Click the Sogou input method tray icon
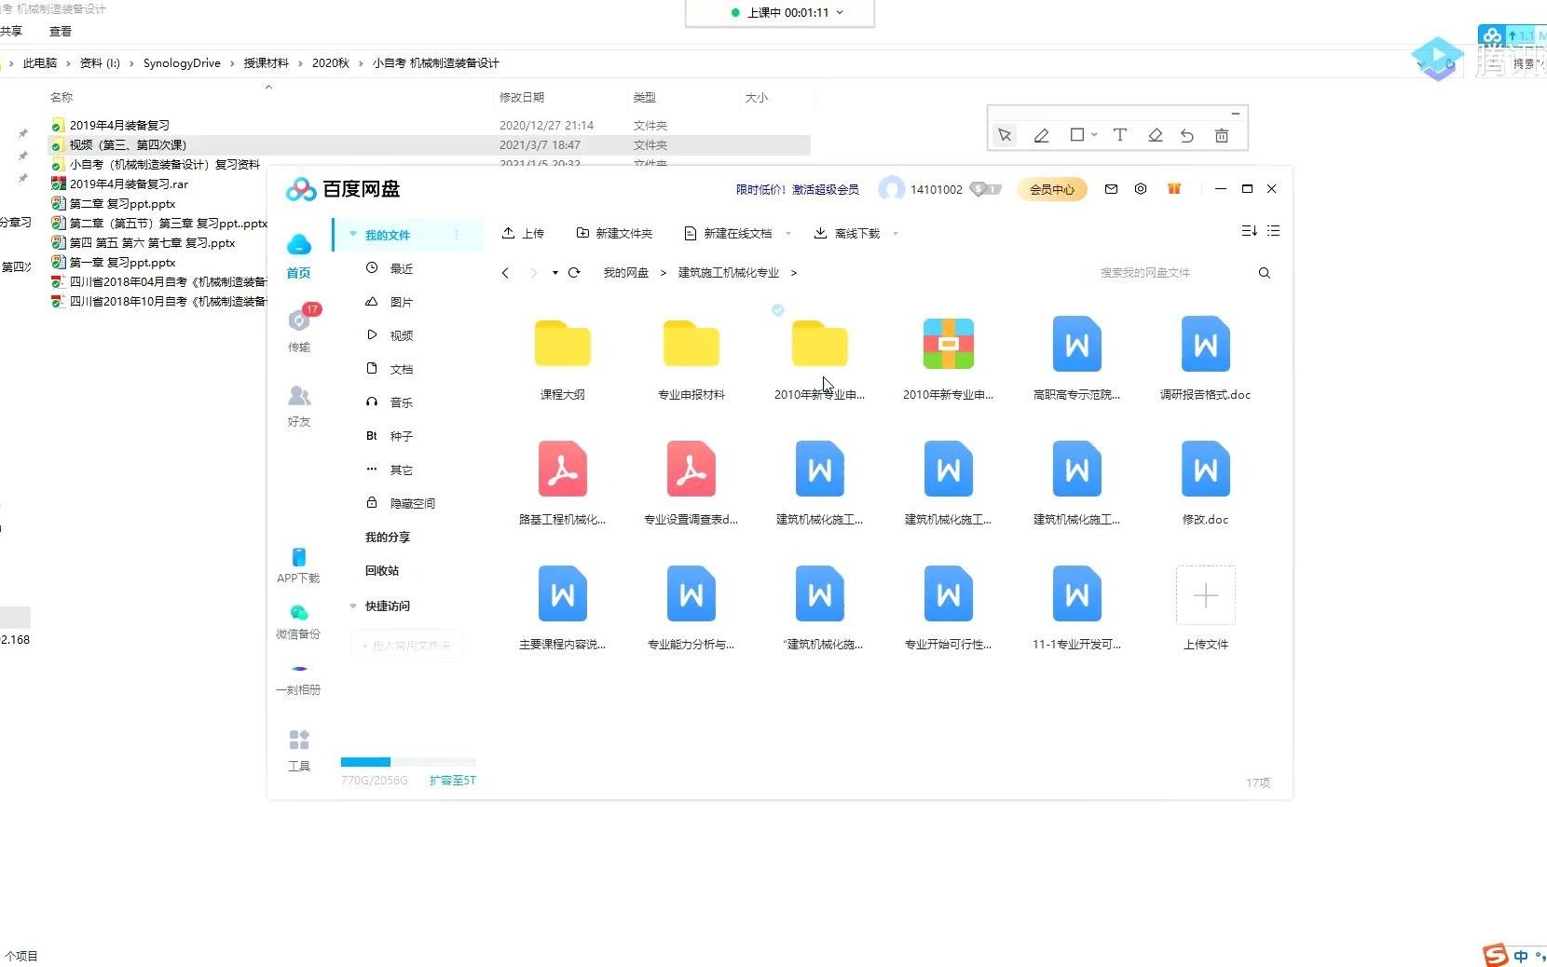1547x967 pixels. click(x=1496, y=955)
